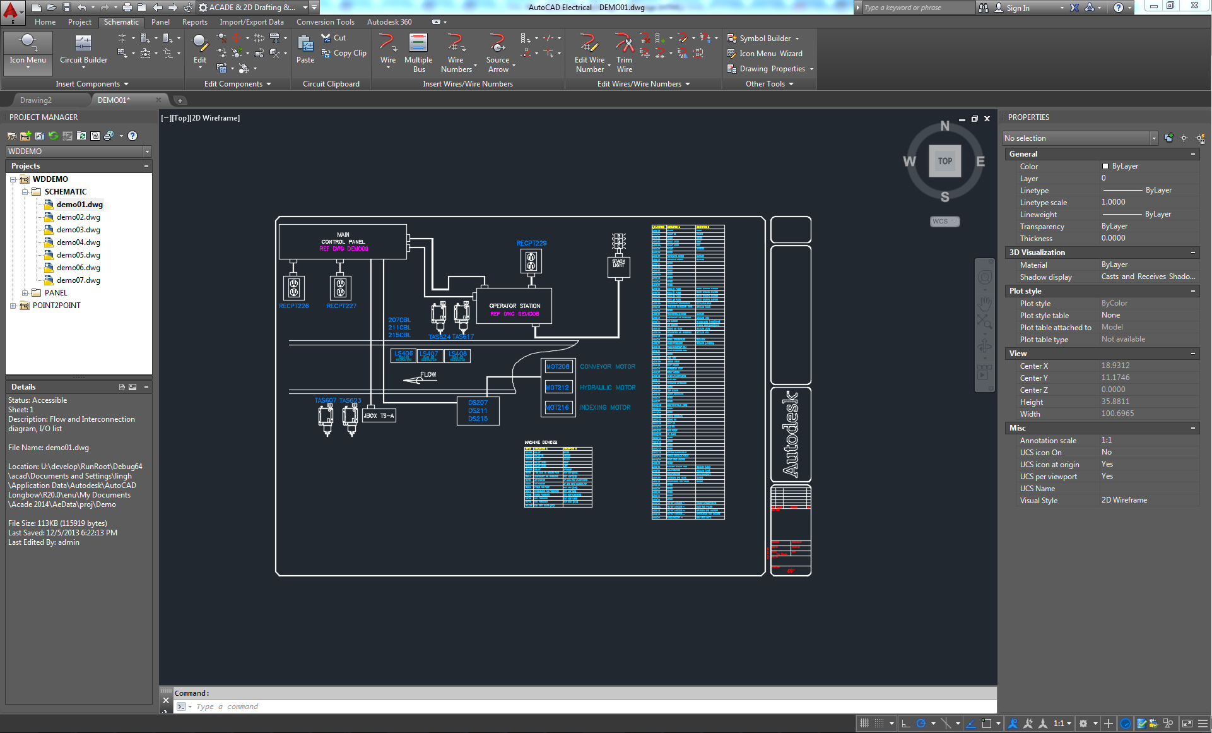The width and height of the screenshot is (1212, 733).
Task: Switch to Drawing2 document tab
Action: coord(36,100)
